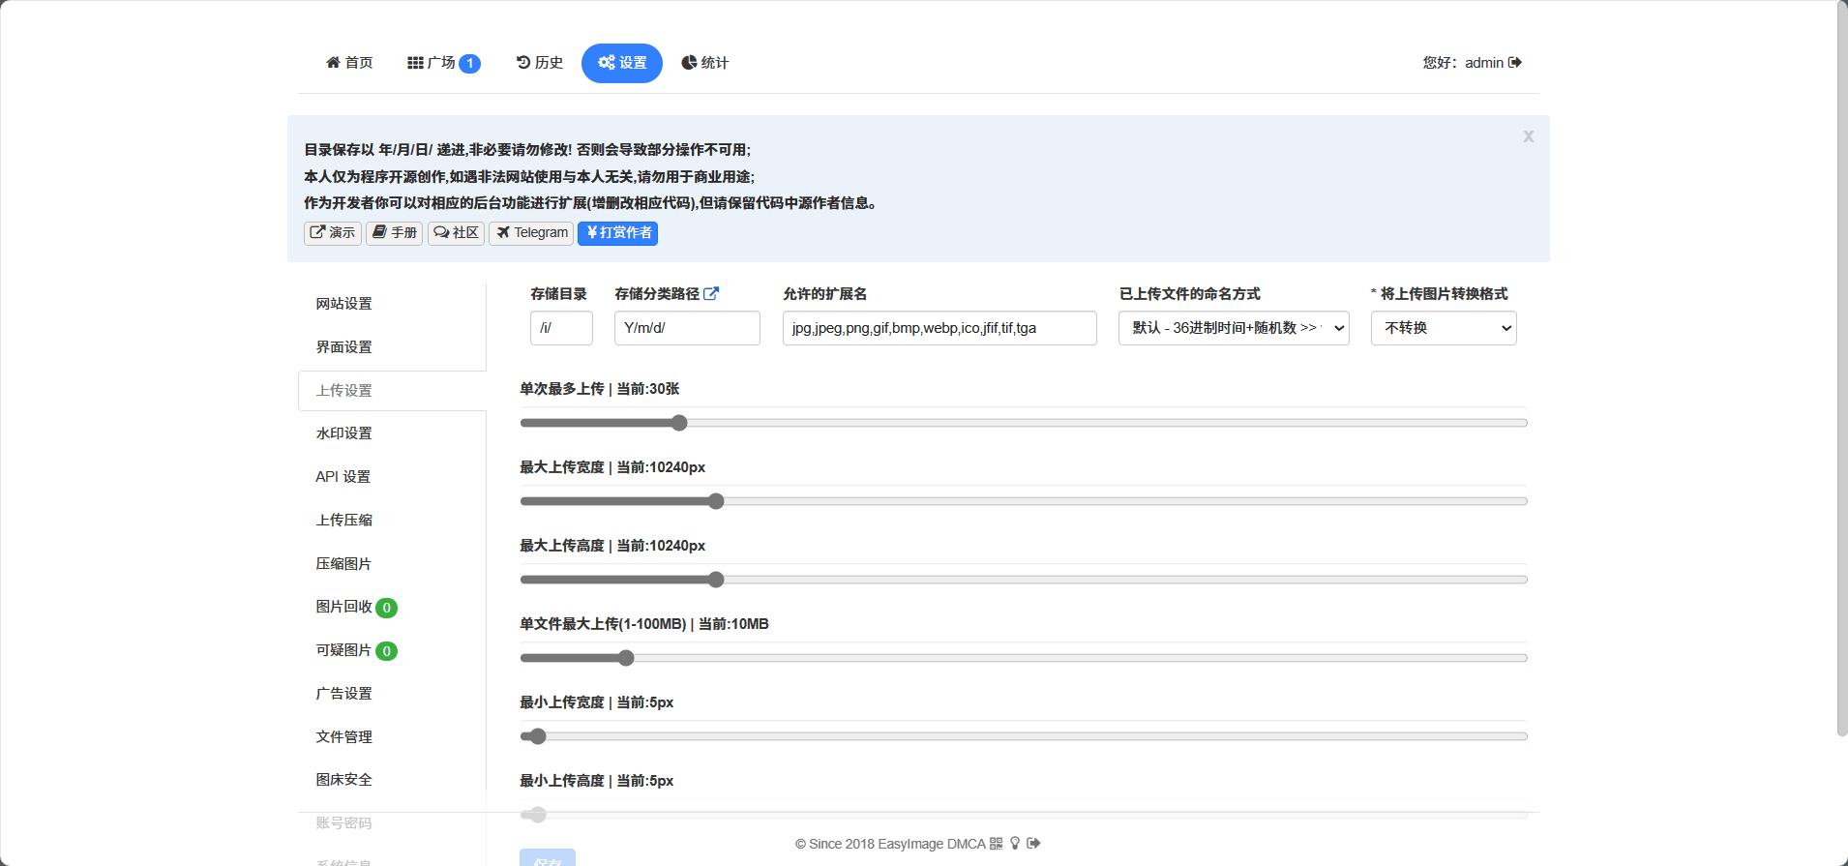Click the 单文件最大上传 slider handle
Image resolution: width=1848 pixels, height=866 pixels.
(626, 658)
